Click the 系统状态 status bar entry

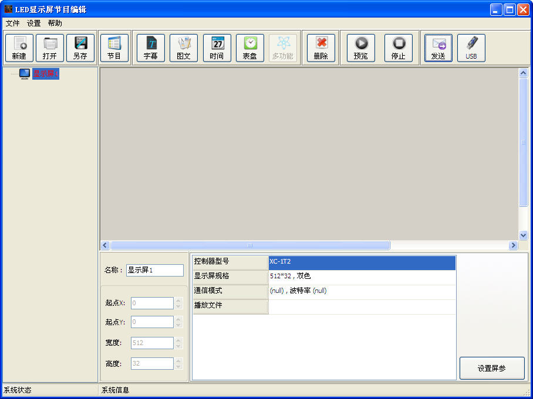point(18,391)
